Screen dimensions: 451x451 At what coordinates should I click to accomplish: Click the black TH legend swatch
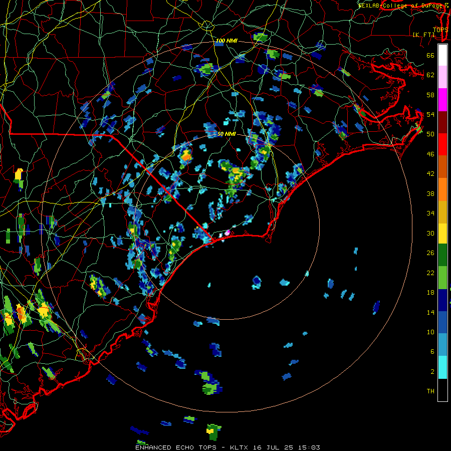pyautogui.click(x=442, y=390)
